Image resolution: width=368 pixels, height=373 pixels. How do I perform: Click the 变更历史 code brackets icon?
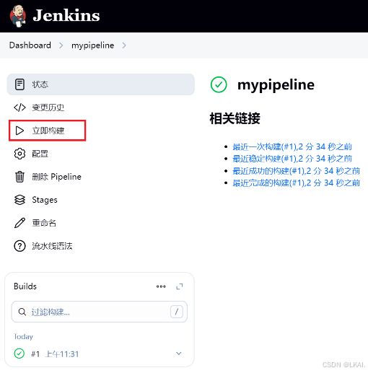pyautogui.click(x=19, y=107)
